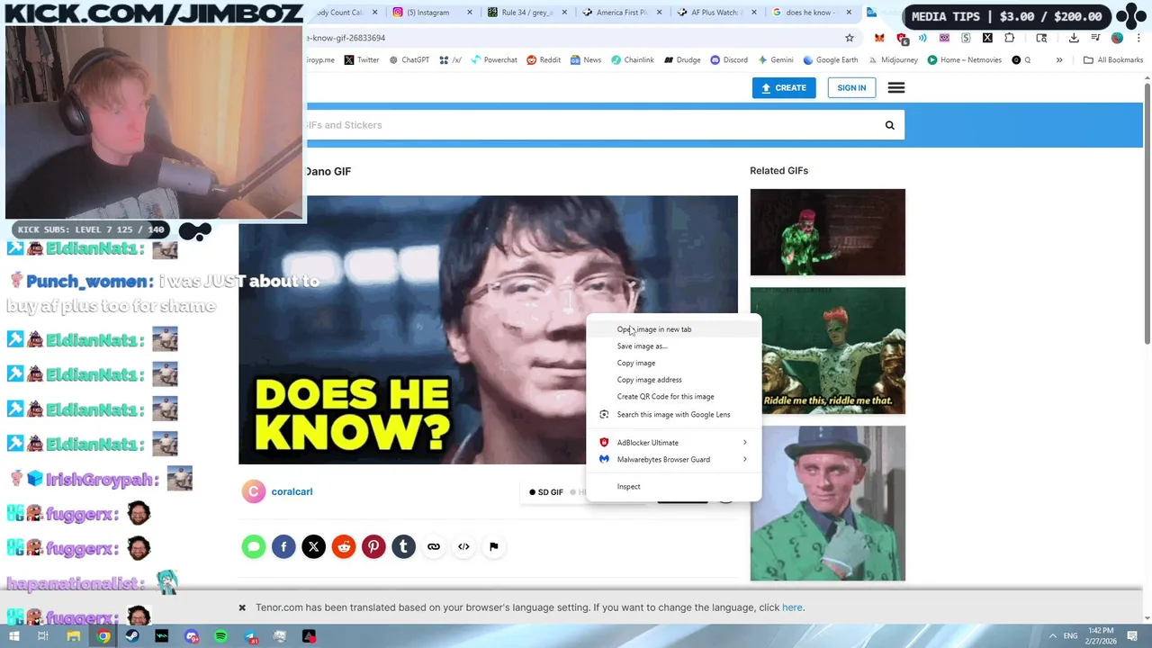
Task: Click the 'here' language link
Action: [x=792, y=607]
